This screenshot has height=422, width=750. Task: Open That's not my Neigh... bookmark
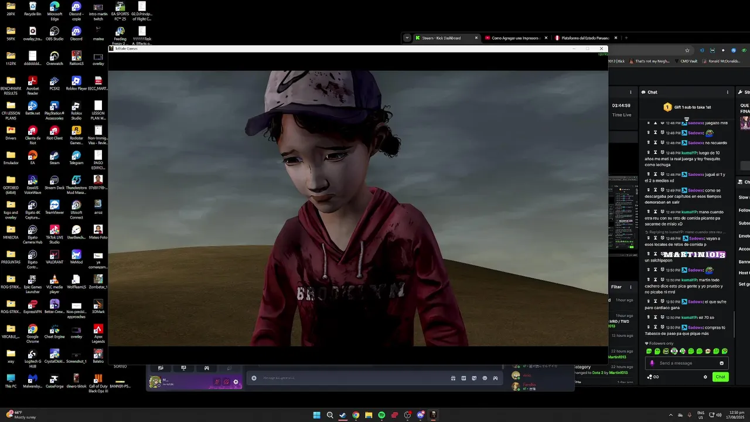point(650,61)
